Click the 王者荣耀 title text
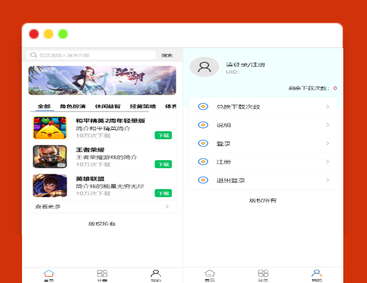Image resolution: width=367 pixels, height=283 pixels. click(x=90, y=150)
